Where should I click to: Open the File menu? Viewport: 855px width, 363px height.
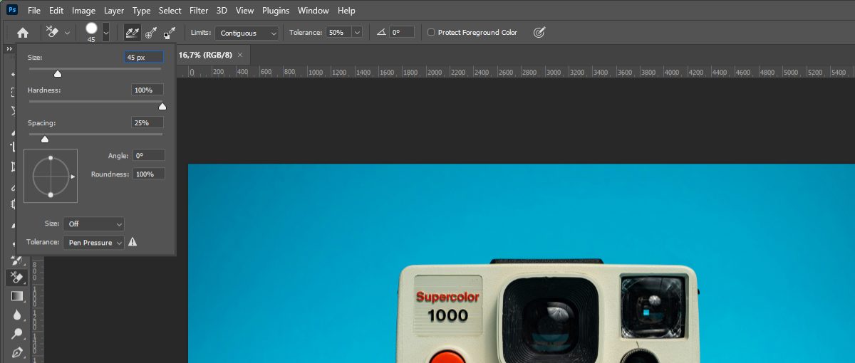point(34,11)
